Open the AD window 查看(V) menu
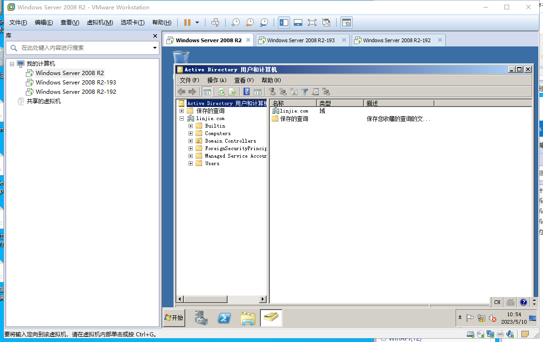 (x=244, y=80)
